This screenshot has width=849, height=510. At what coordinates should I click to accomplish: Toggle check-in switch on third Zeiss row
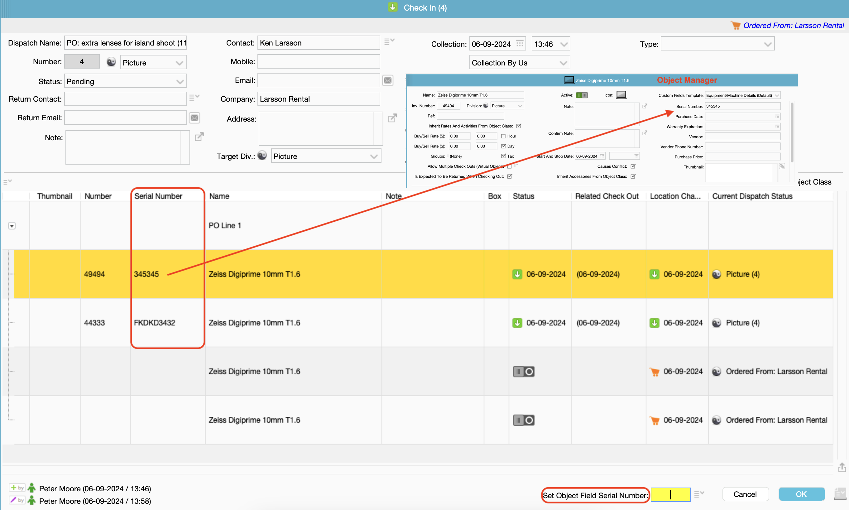(523, 372)
